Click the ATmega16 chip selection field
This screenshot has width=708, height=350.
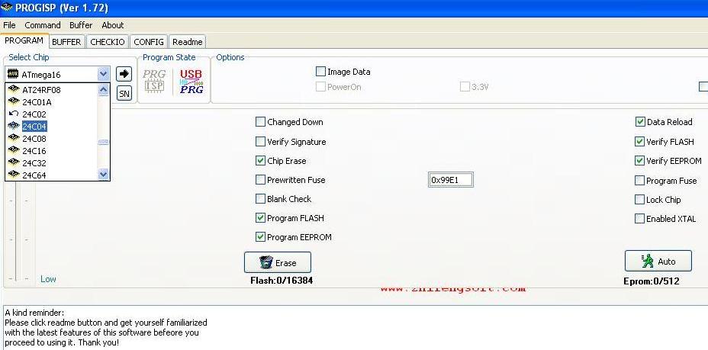(57, 75)
